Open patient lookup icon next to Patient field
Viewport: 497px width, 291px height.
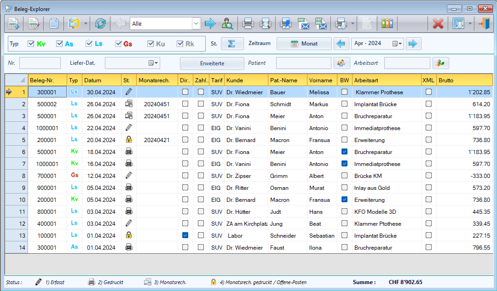pos(341,63)
